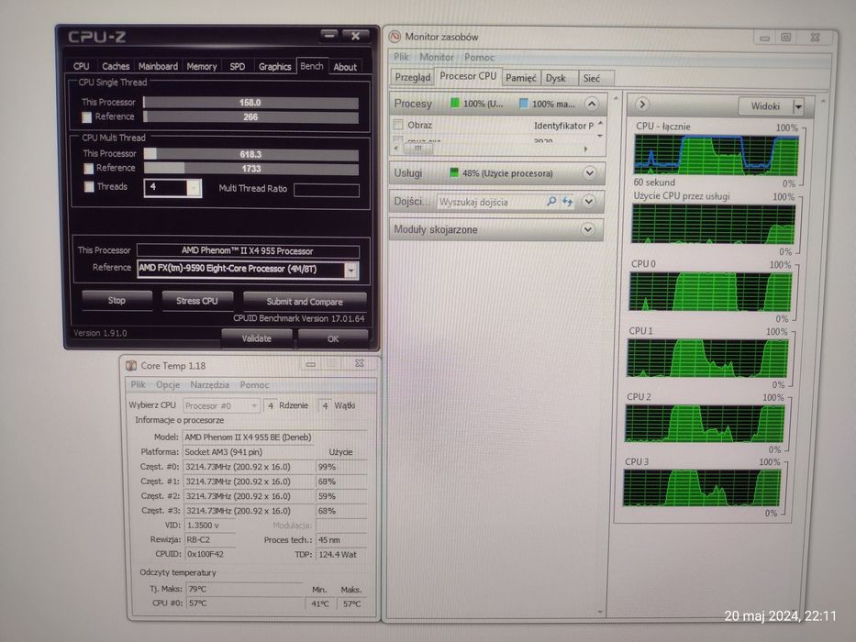
Task: Collapse the graphs pane with arrow button
Action: pos(642,105)
